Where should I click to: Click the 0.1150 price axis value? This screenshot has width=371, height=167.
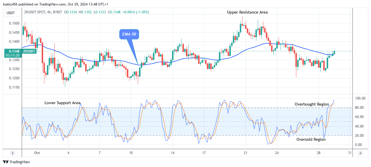(x=14, y=87)
